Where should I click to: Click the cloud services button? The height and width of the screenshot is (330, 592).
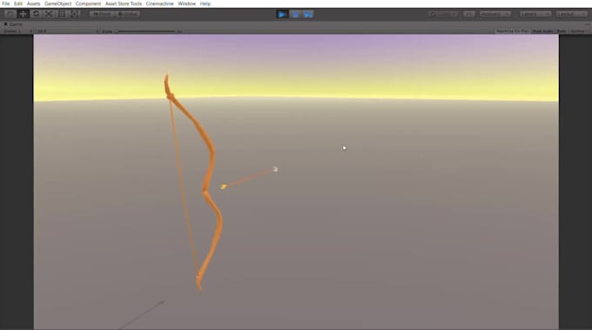pos(468,14)
